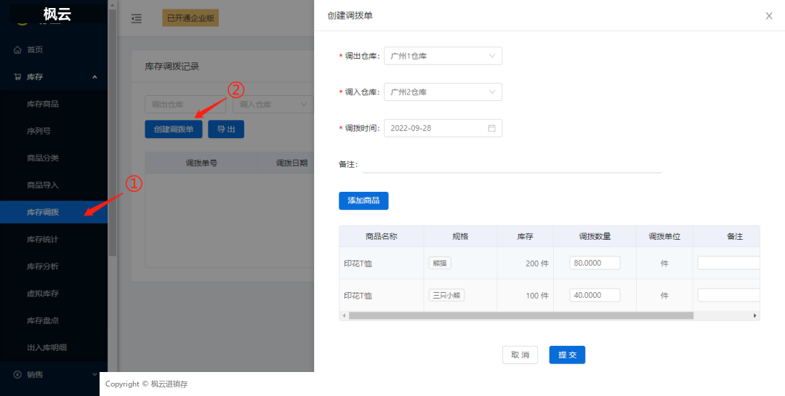Click the 取消 cancel button

(x=520, y=355)
